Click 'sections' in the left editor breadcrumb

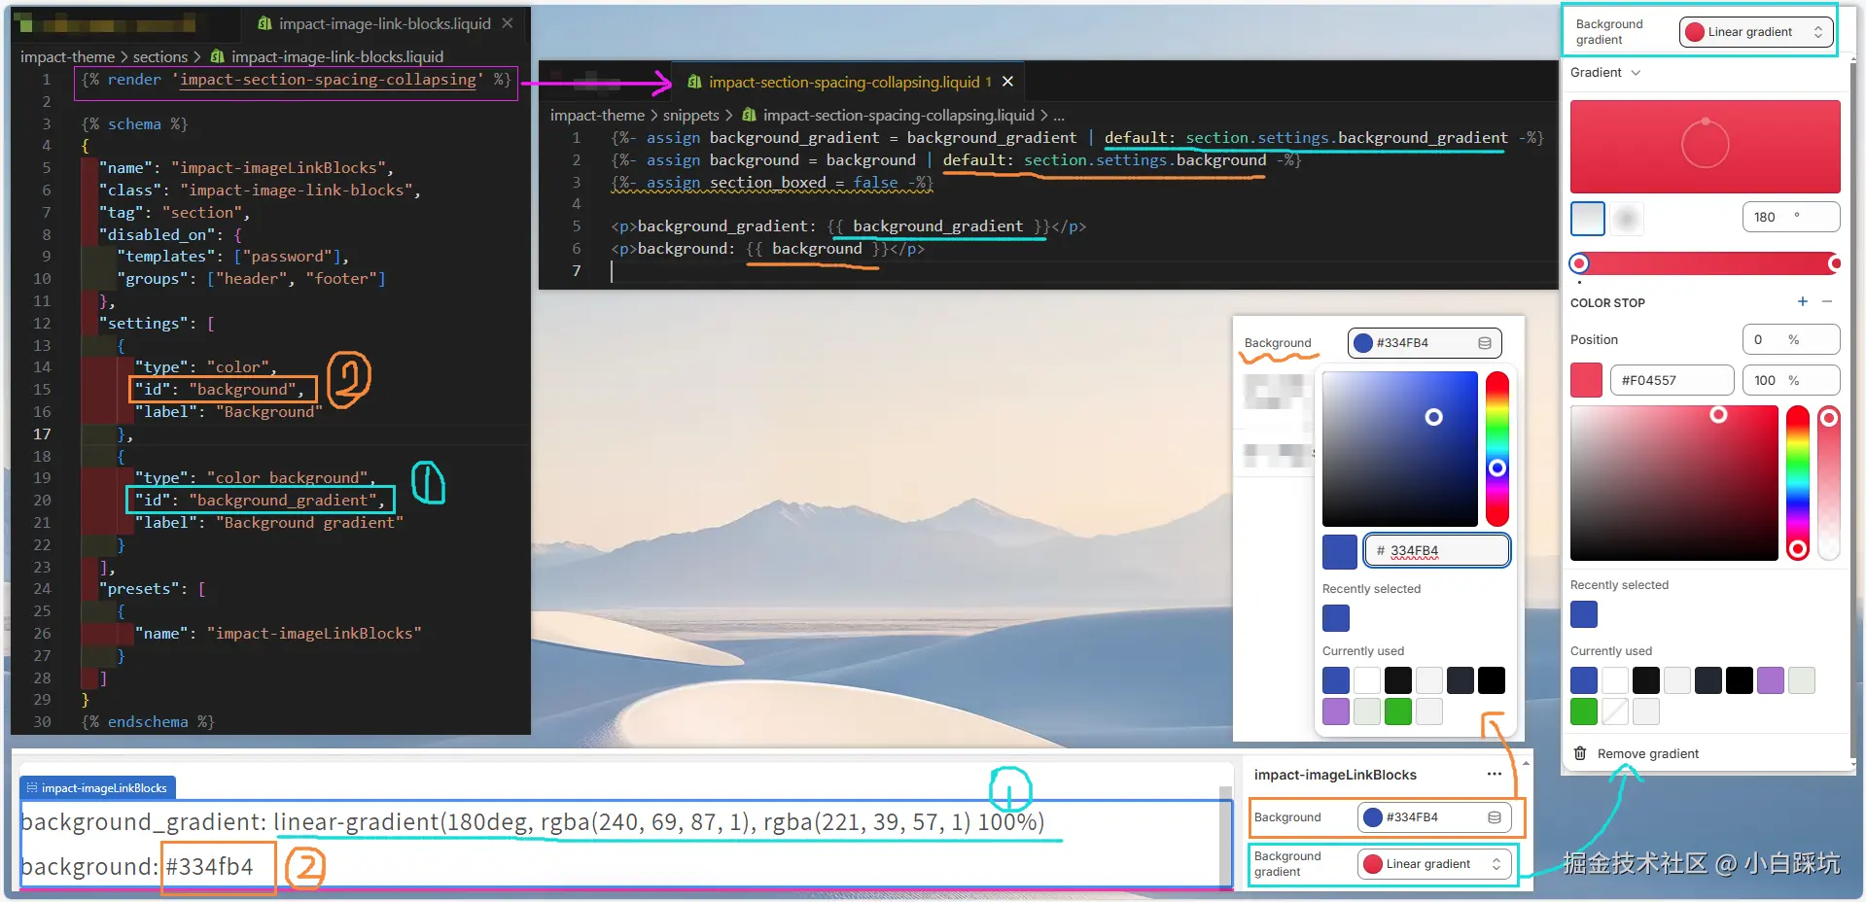160,57
